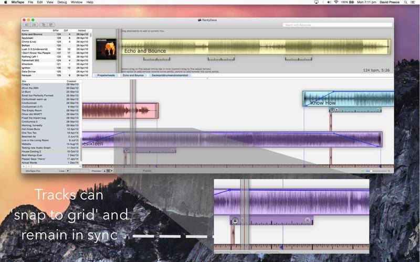Sort the track list by the BPM column

(x=56, y=30)
